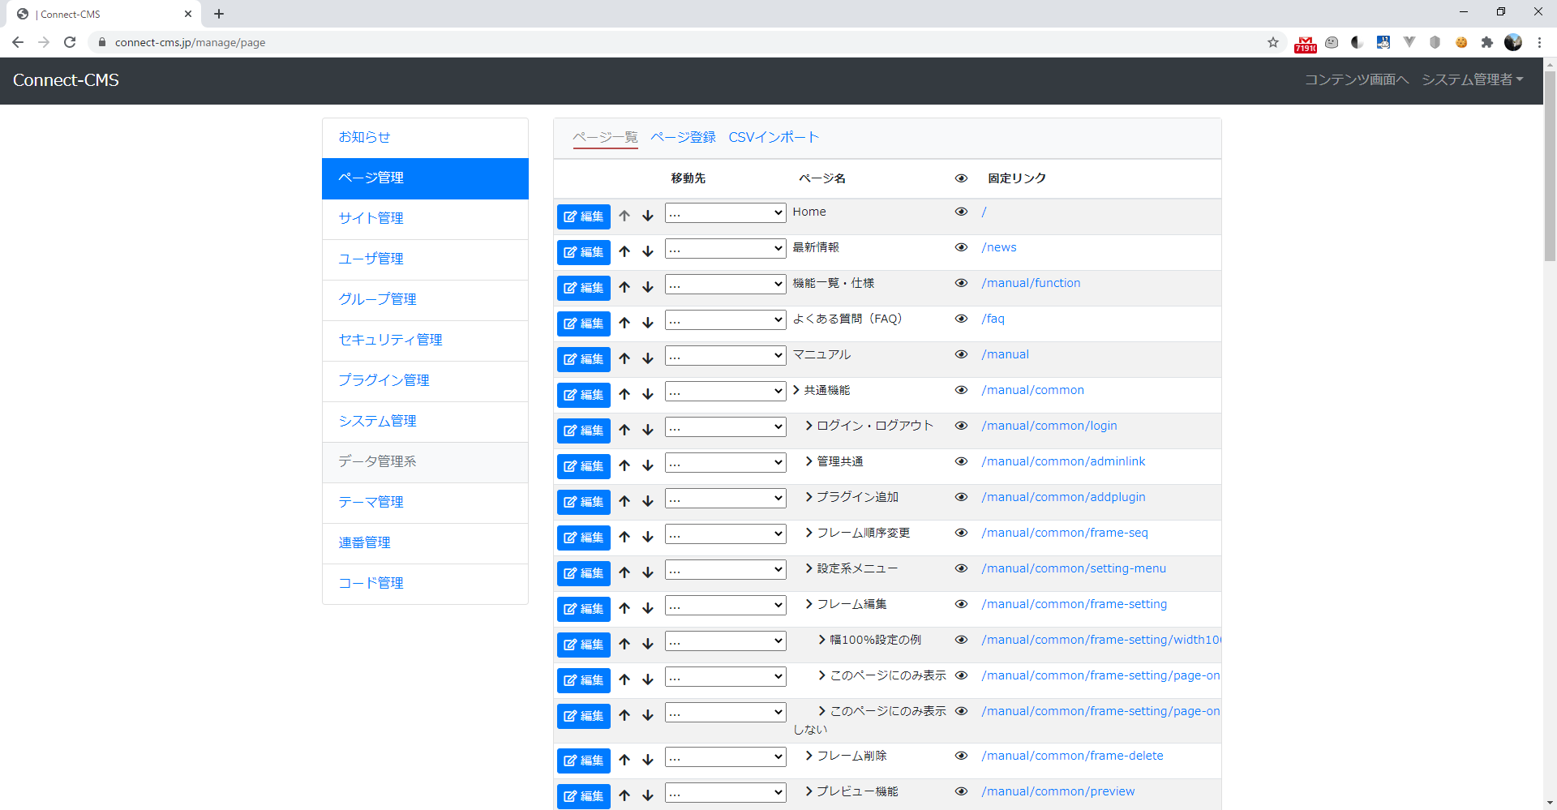Open the CSVインポート tab
1557x810 pixels.
[774, 137]
